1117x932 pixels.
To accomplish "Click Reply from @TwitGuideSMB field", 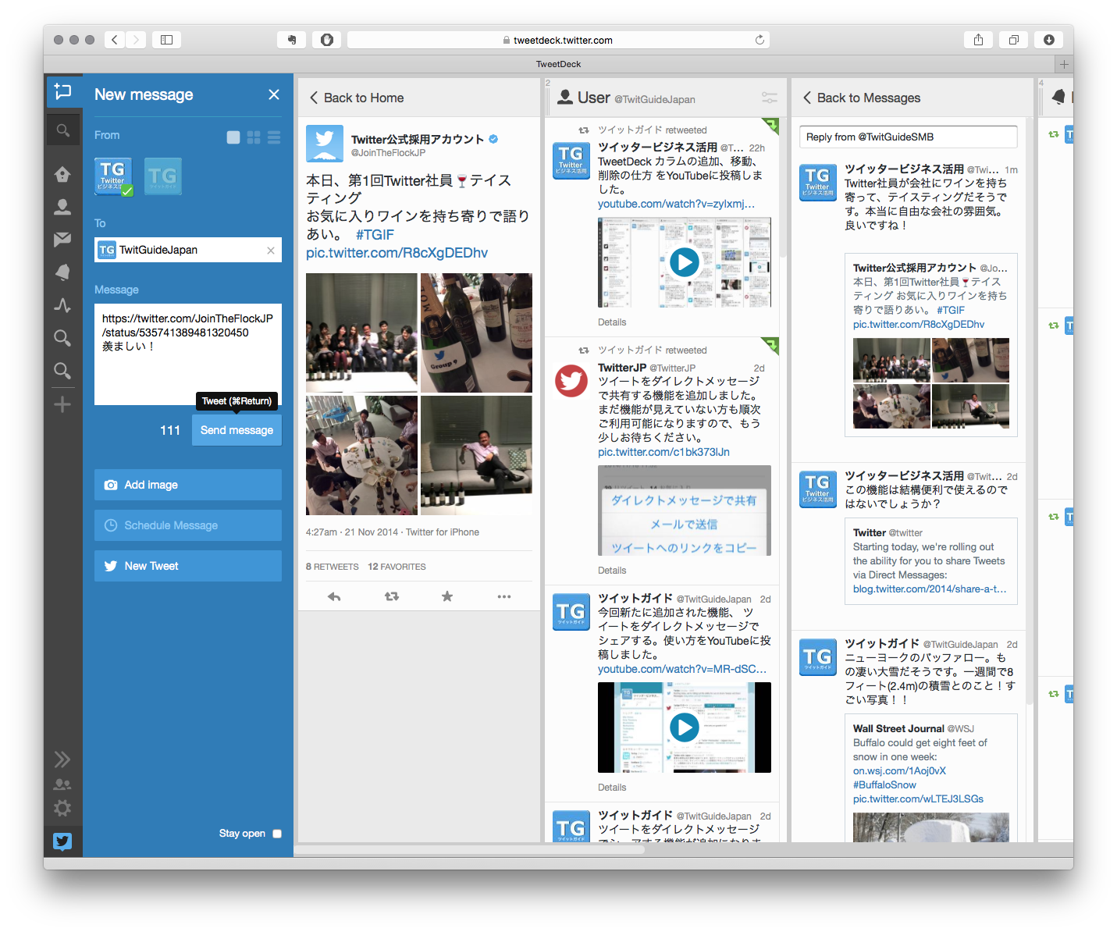I will (x=909, y=137).
